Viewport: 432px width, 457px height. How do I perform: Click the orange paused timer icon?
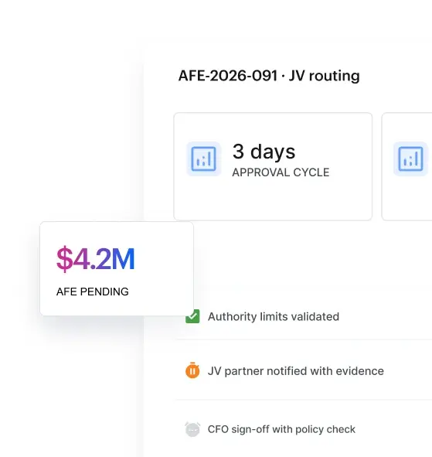192,370
